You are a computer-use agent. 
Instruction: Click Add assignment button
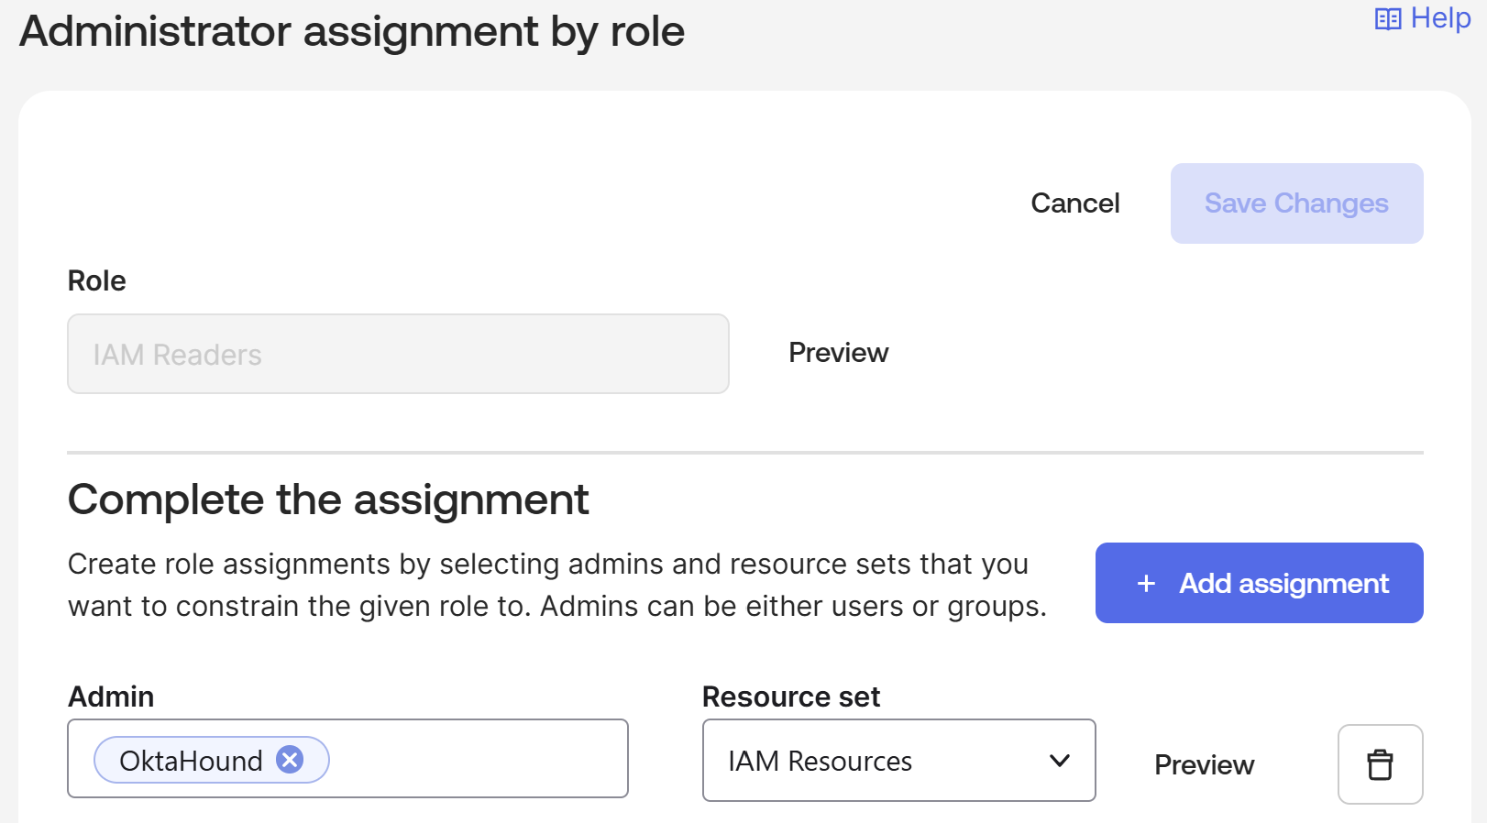pos(1259,583)
